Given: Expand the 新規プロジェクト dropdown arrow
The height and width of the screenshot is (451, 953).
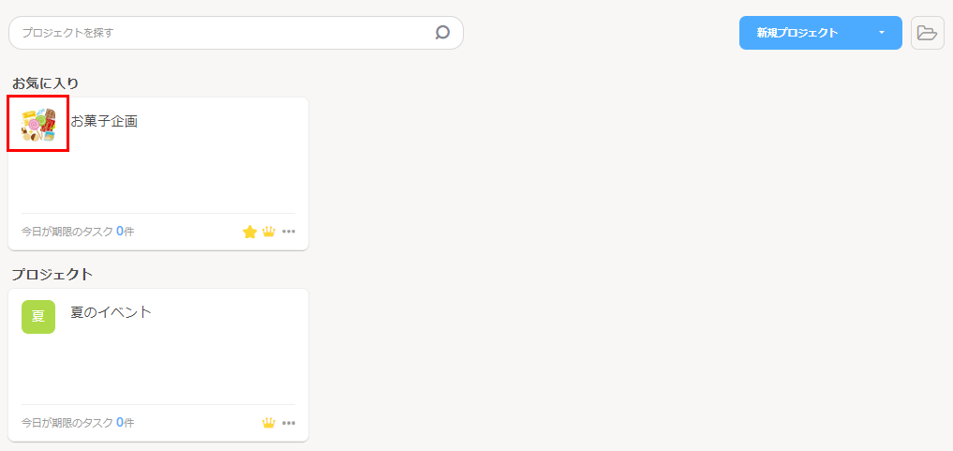Looking at the screenshot, I should point(882,33).
